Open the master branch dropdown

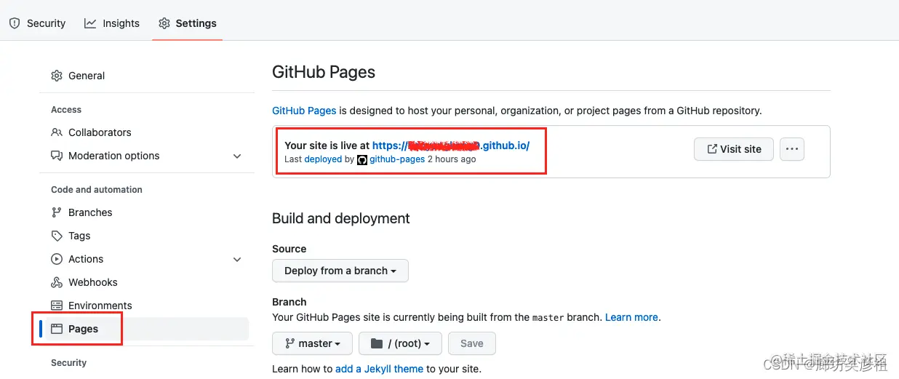(312, 343)
